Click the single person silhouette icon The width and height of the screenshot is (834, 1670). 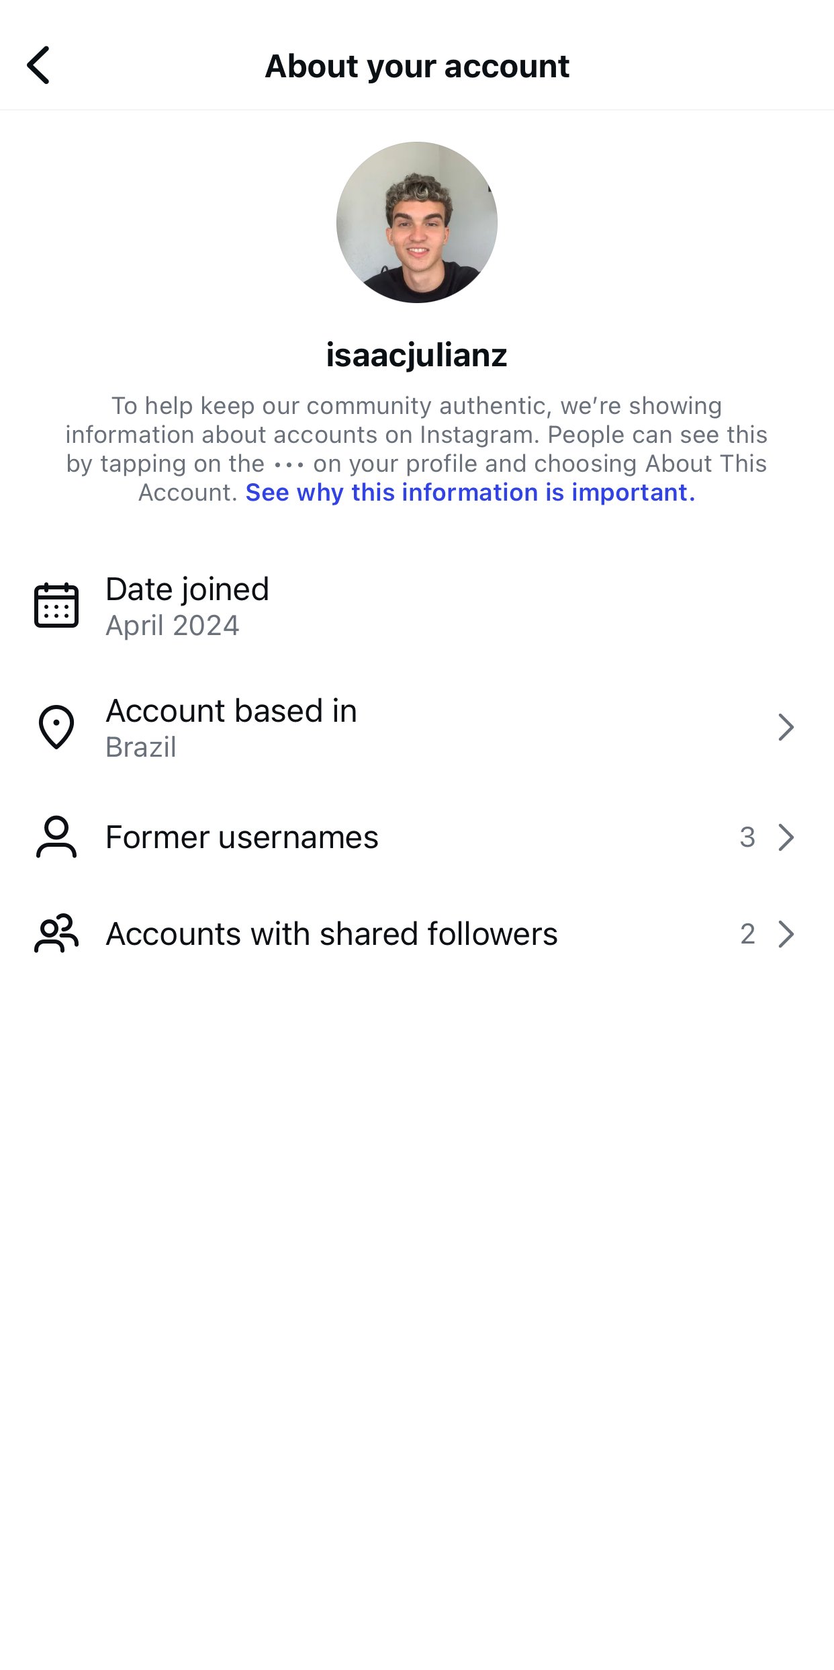pos(56,837)
